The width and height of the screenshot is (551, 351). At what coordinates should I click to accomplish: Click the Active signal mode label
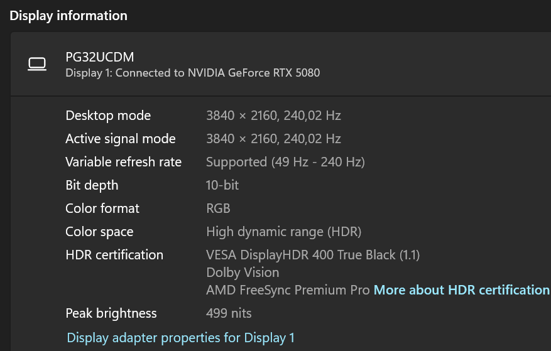pyautogui.click(x=121, y=139)
